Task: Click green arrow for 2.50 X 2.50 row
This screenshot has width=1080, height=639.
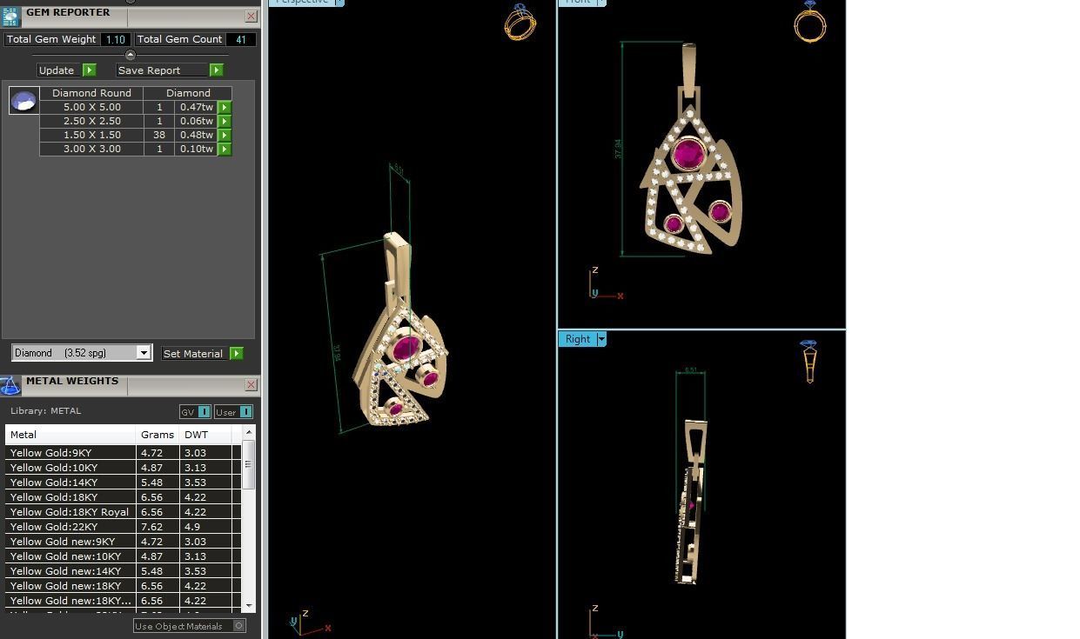Action: pos(225,121)
